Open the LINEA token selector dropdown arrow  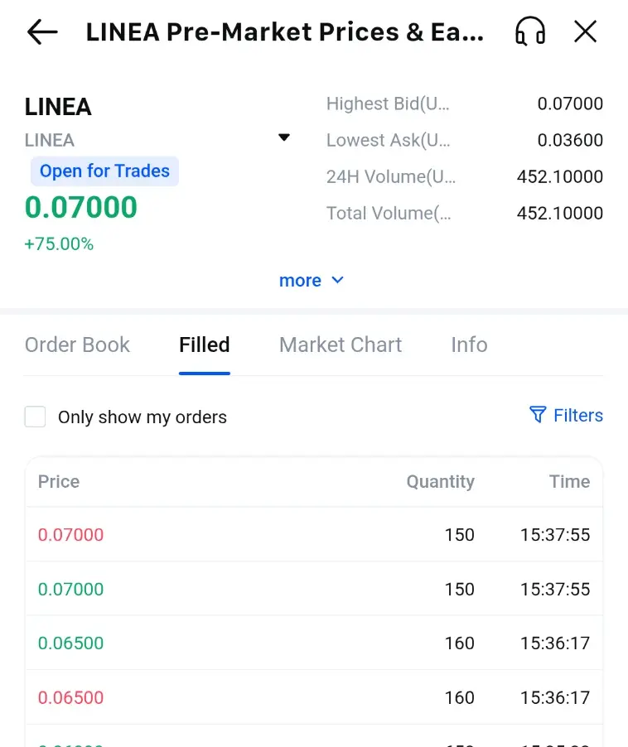click(284, 137)
